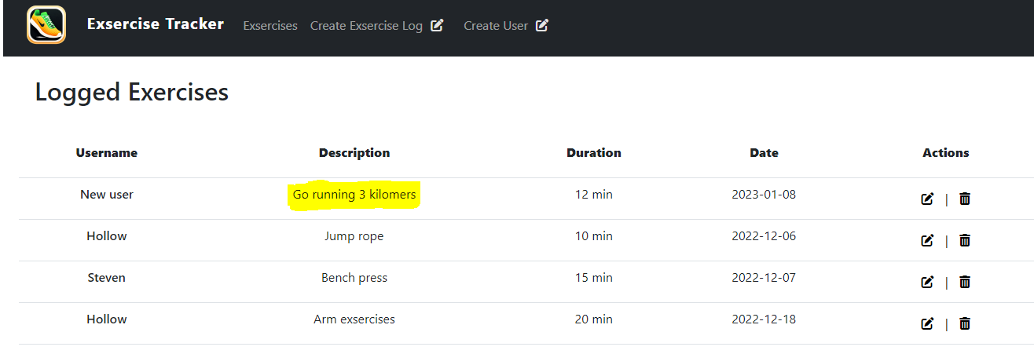Open the Exsercise Tracker home link
This screenshot has height=354, width=1034.
point(155,24)
